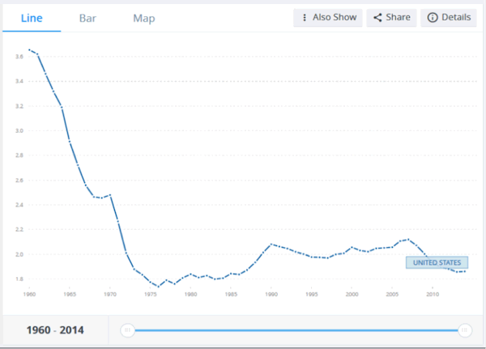Click the 1990 peak data point

[271, 244]
